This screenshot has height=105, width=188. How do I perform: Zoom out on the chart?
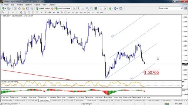coord(91,8)
